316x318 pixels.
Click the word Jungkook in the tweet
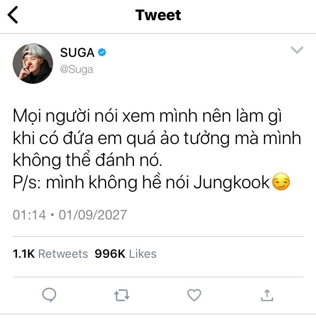tap(231, 182)
